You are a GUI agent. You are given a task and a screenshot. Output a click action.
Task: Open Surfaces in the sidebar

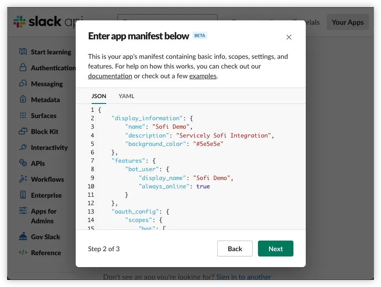(44, 115)
